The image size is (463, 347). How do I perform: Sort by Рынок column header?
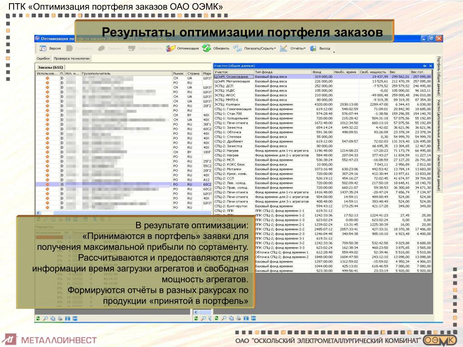point(179,74)
